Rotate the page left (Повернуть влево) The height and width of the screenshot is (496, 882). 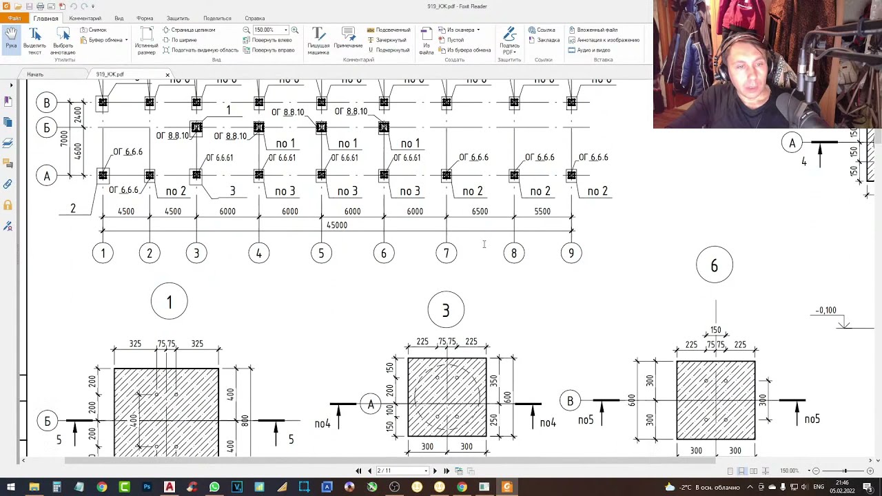coord(268,40)
